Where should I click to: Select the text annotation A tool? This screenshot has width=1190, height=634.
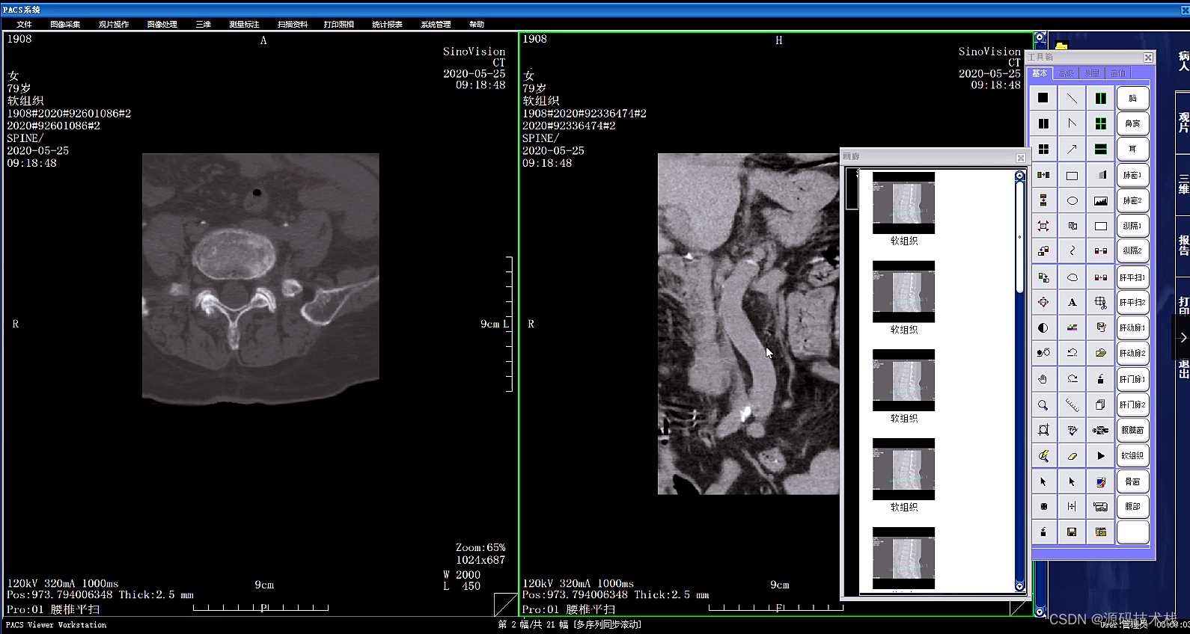pos(1072,302)
